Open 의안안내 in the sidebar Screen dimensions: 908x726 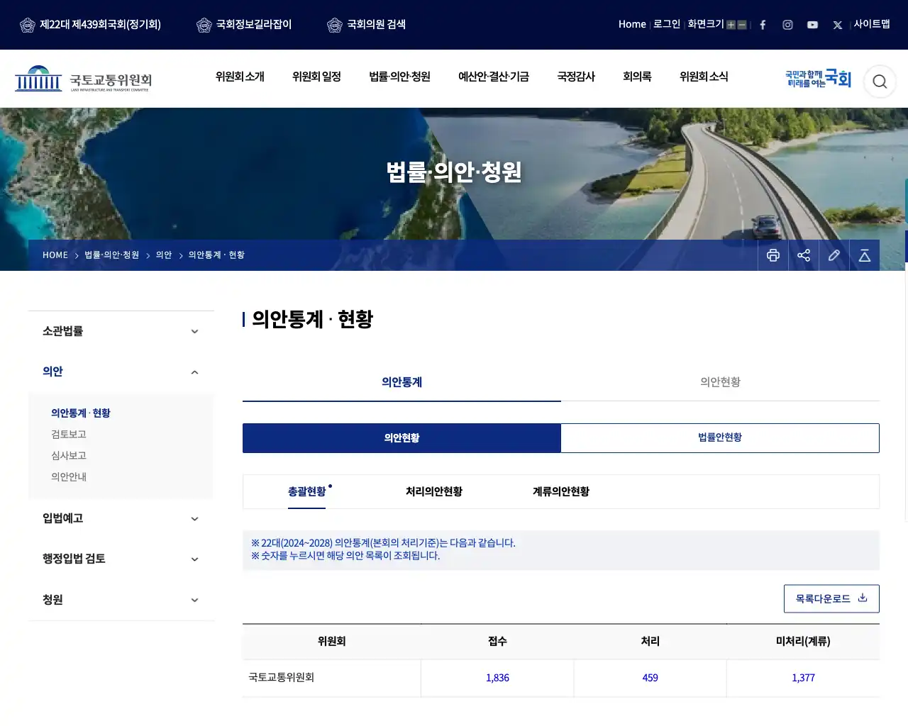(x=69, y=477)
